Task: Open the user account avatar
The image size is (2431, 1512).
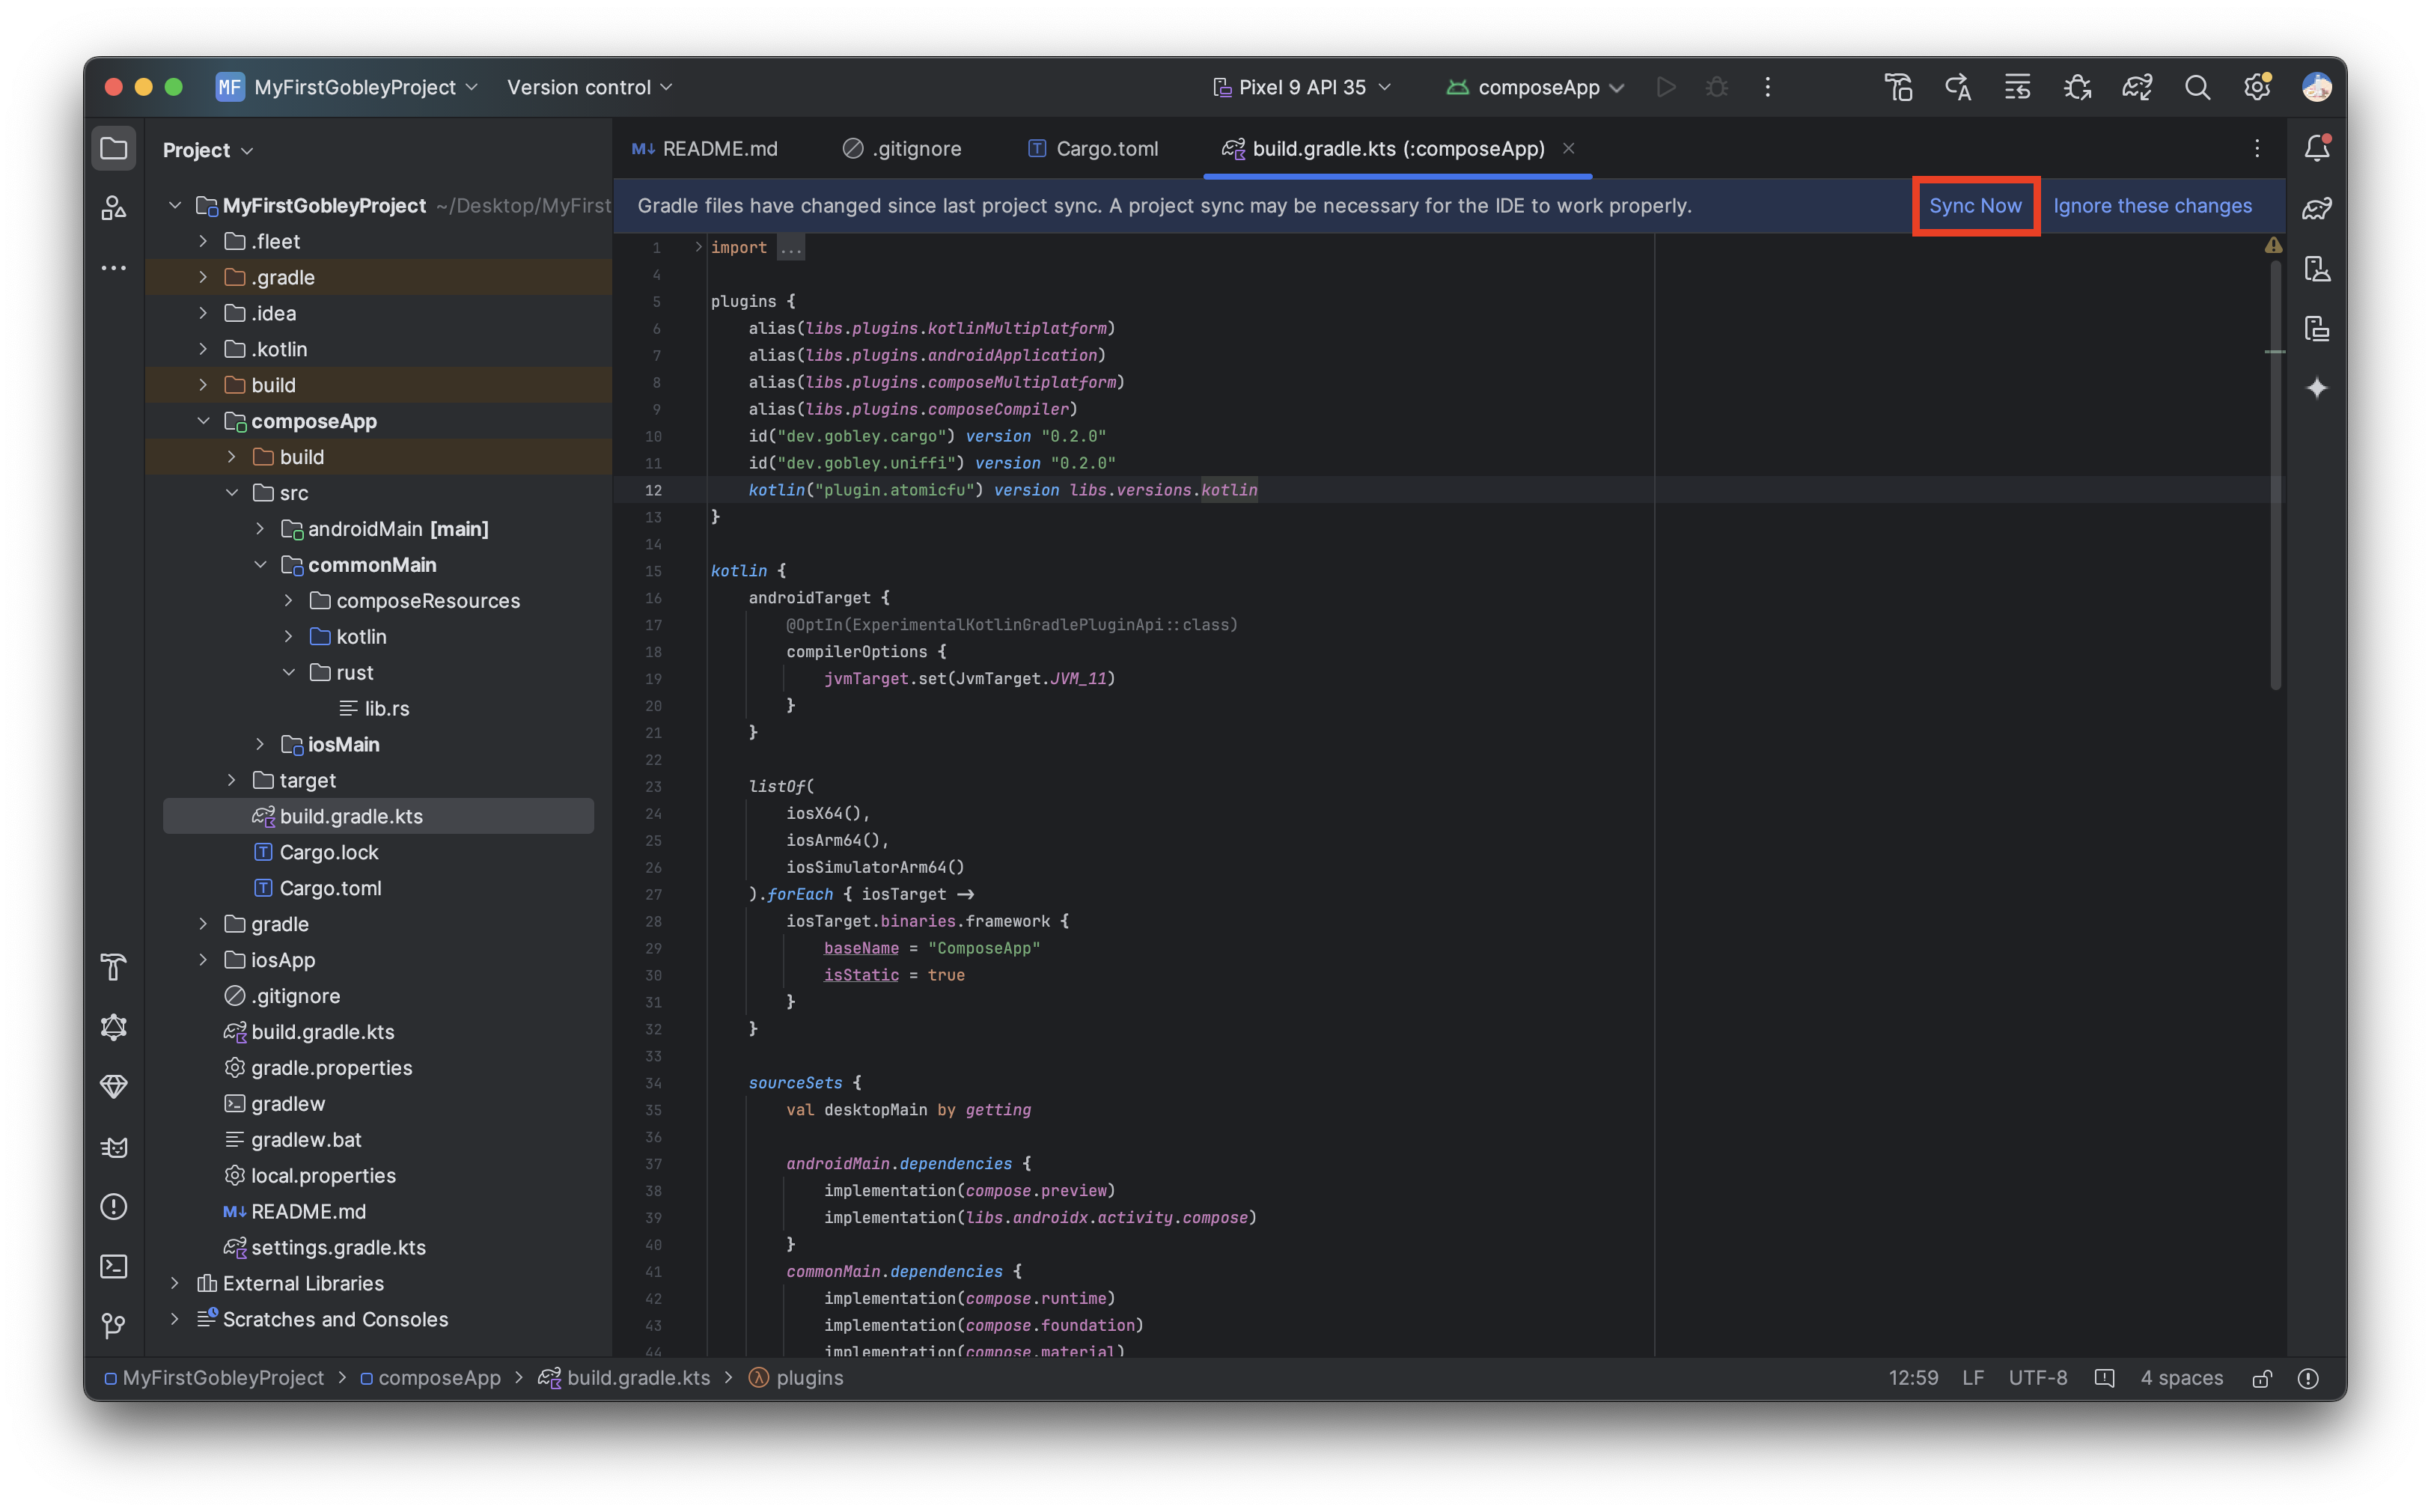Action: point(2316,87)
